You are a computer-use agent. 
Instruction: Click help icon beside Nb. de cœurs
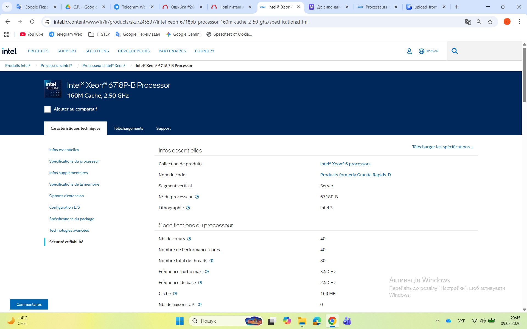pyautogui.click(x=189, y=239)
